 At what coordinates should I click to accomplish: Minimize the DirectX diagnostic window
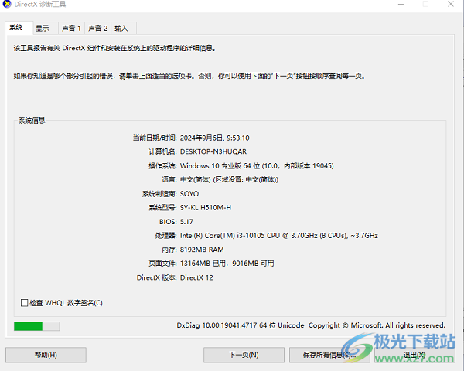[401, 4]
